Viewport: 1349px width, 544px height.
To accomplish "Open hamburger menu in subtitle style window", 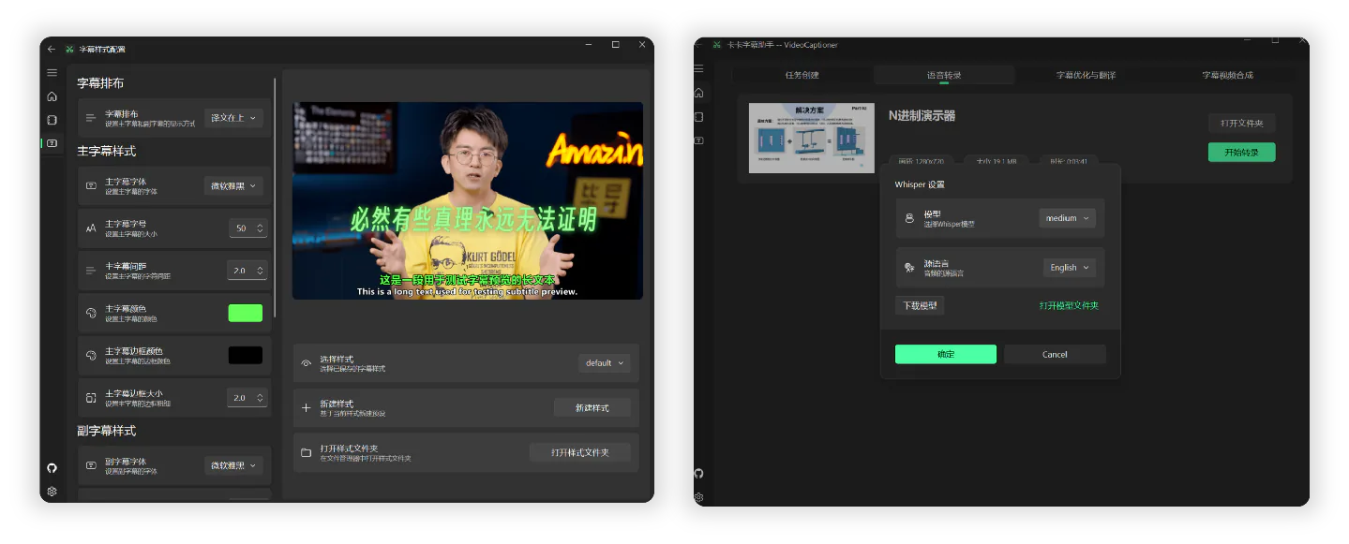I will (x=52, y=72).
